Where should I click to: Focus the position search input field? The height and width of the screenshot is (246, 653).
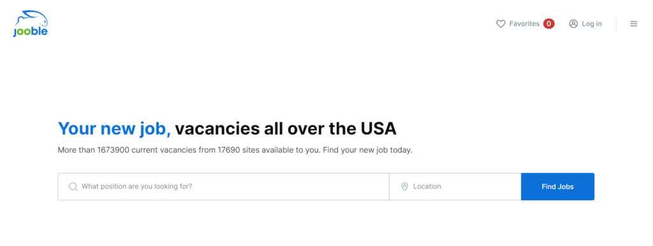pyautogui.click(x=223, y=187)
